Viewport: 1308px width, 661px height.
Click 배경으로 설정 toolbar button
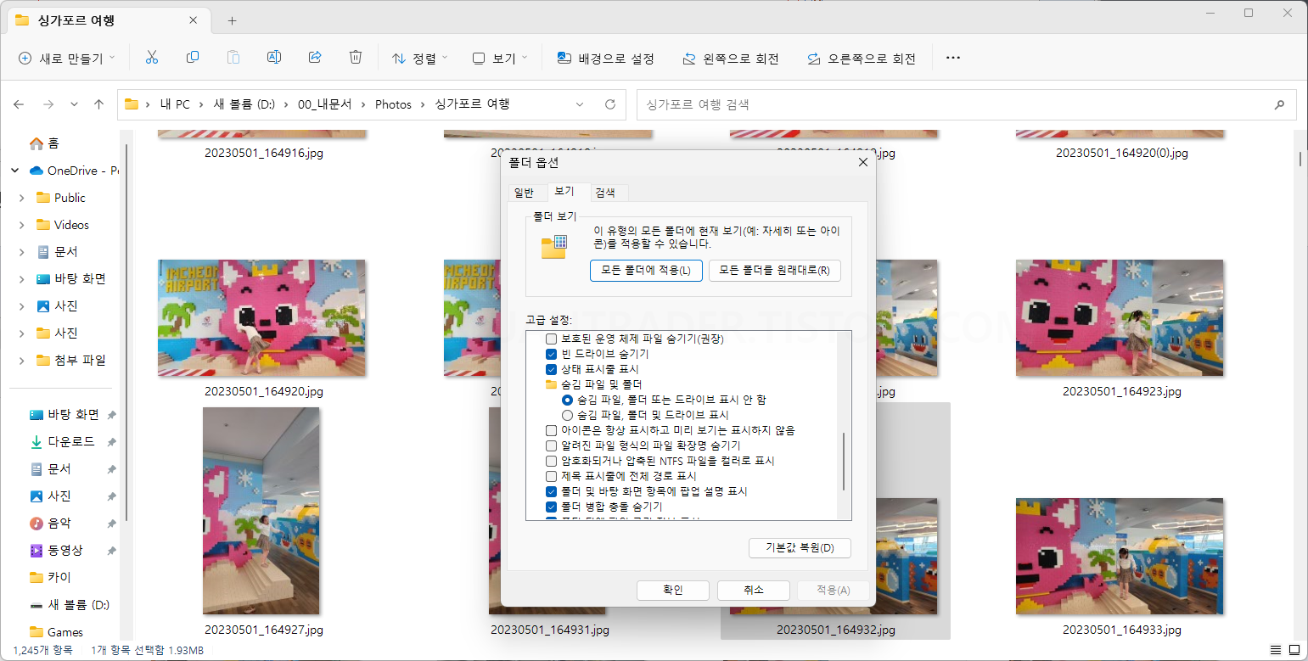[x=606, y=58]
